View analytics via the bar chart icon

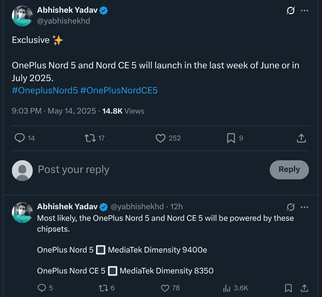coord(227,288)
